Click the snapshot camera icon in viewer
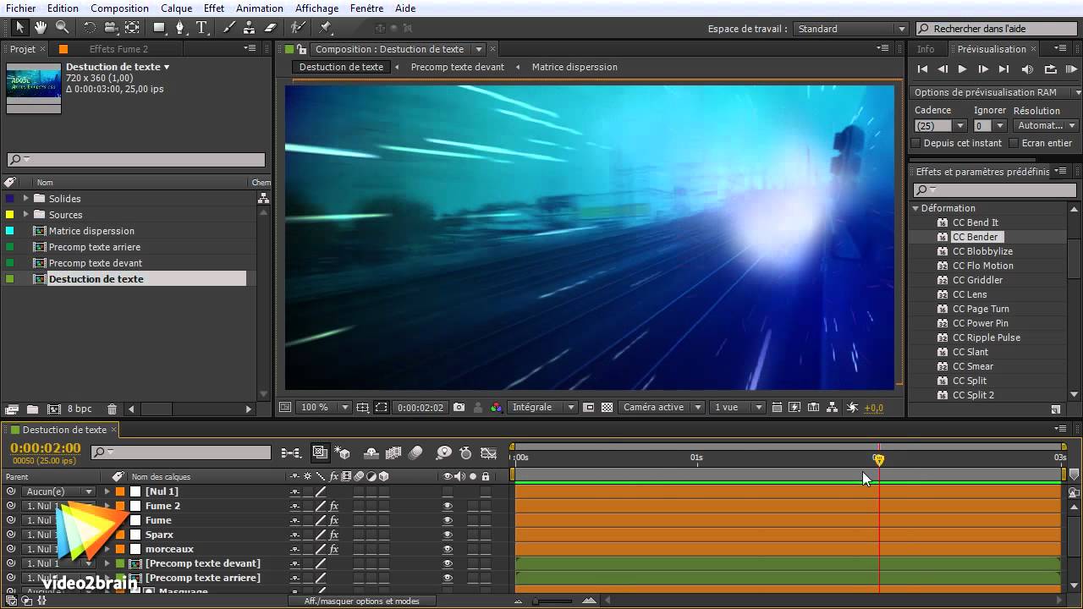The height and width of the screenshot is (609, 1083). [x=459, y=408]
